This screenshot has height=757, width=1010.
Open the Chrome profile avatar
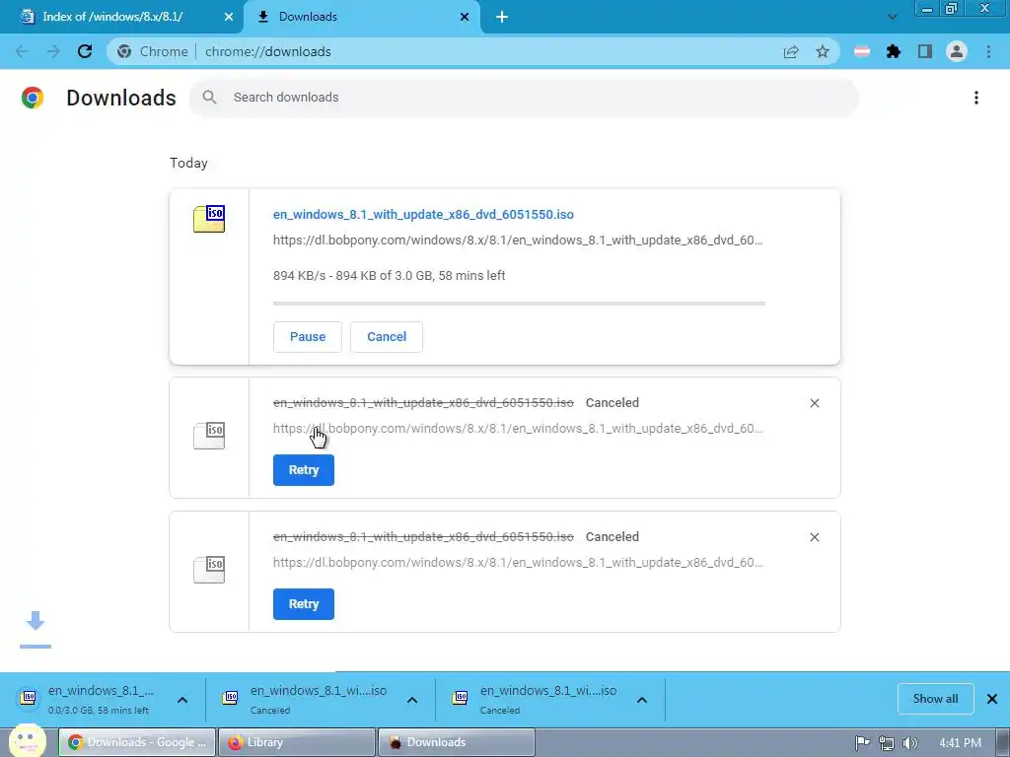point(957,51)
